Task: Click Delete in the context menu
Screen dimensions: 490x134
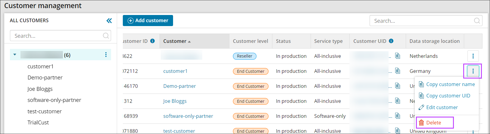Action: tap(433, 123)
